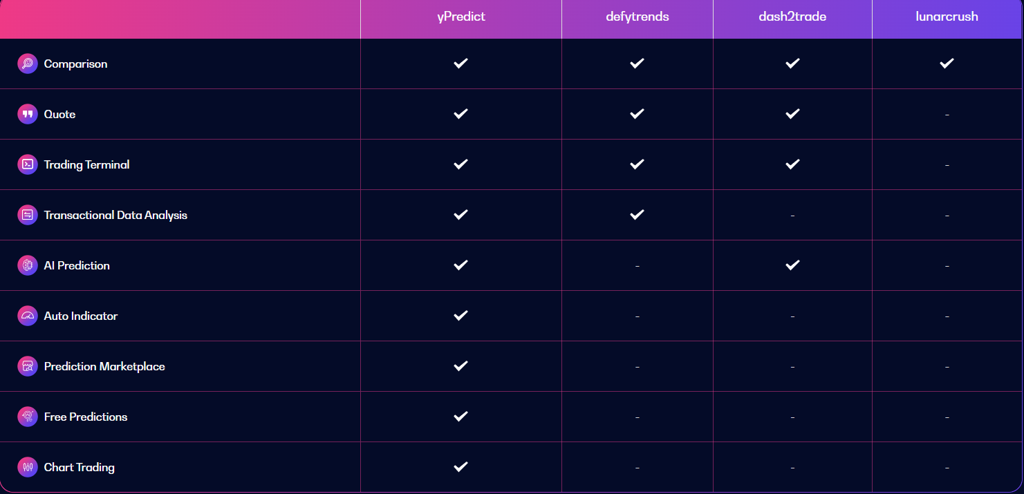The width and height of the screenshot is (1024, 494).
Task: Click the Free Predictions icon
Action: click(28, 417)
